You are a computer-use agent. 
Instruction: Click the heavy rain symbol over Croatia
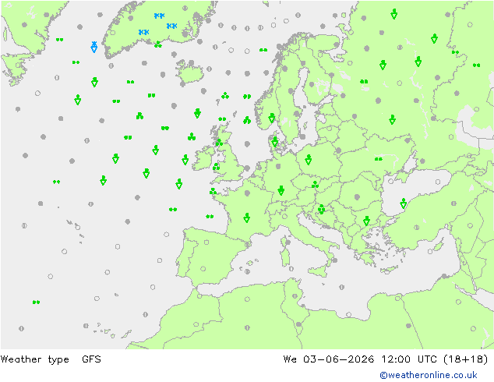[321, 209]
